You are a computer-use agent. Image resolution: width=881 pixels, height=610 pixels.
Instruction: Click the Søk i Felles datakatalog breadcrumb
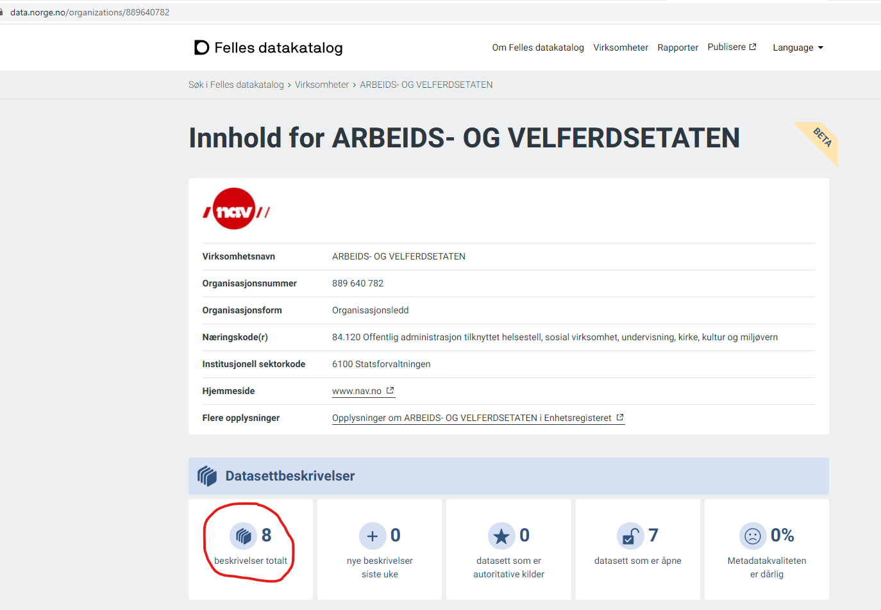pos(236,84)
